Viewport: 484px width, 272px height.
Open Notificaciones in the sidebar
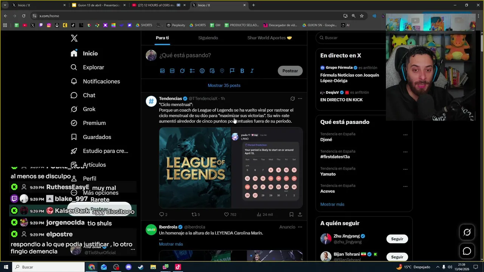(95, 81)
